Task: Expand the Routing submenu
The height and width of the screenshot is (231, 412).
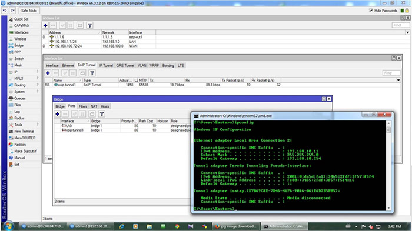Action: (19, 85)
